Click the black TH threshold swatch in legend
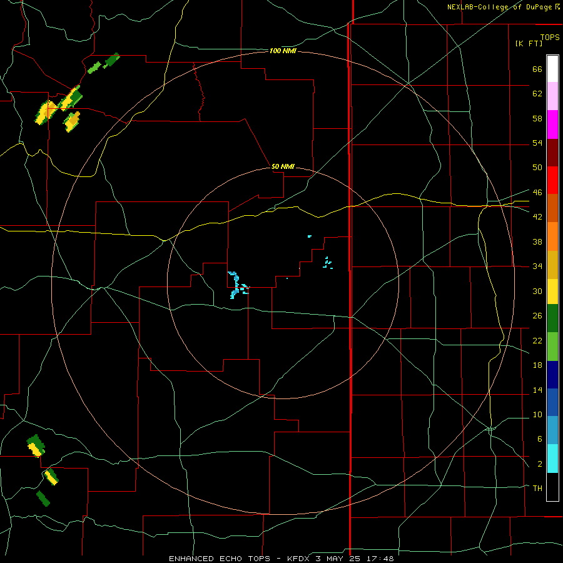 tap(552, 487)
